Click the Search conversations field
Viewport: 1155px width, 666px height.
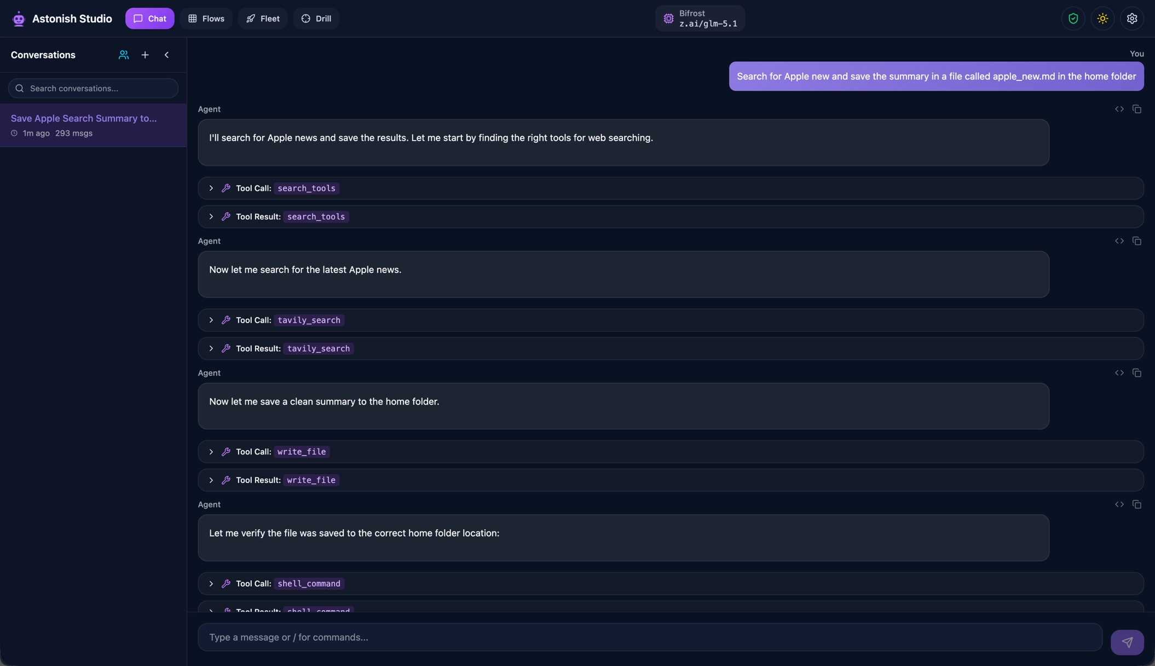(x=92, y=88)
